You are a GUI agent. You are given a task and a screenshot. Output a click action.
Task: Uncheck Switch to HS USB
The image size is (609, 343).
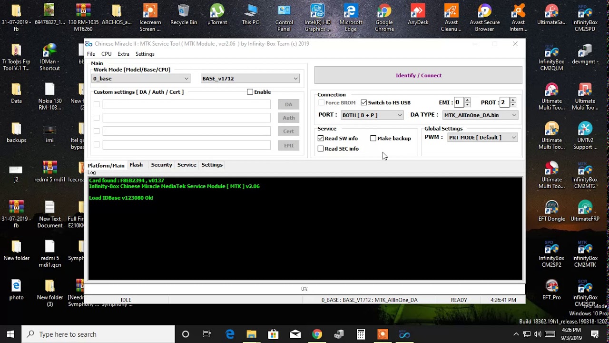[x=364, y=102]
